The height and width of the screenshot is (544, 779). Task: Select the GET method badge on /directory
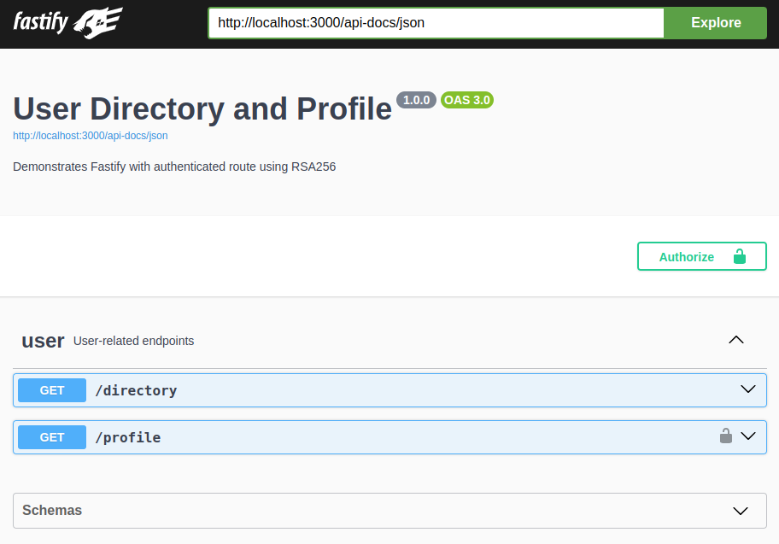pyautogui.click(x=51, y=389)
